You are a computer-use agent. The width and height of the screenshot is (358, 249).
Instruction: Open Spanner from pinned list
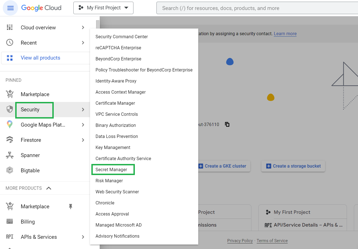[x=30, y=155]
